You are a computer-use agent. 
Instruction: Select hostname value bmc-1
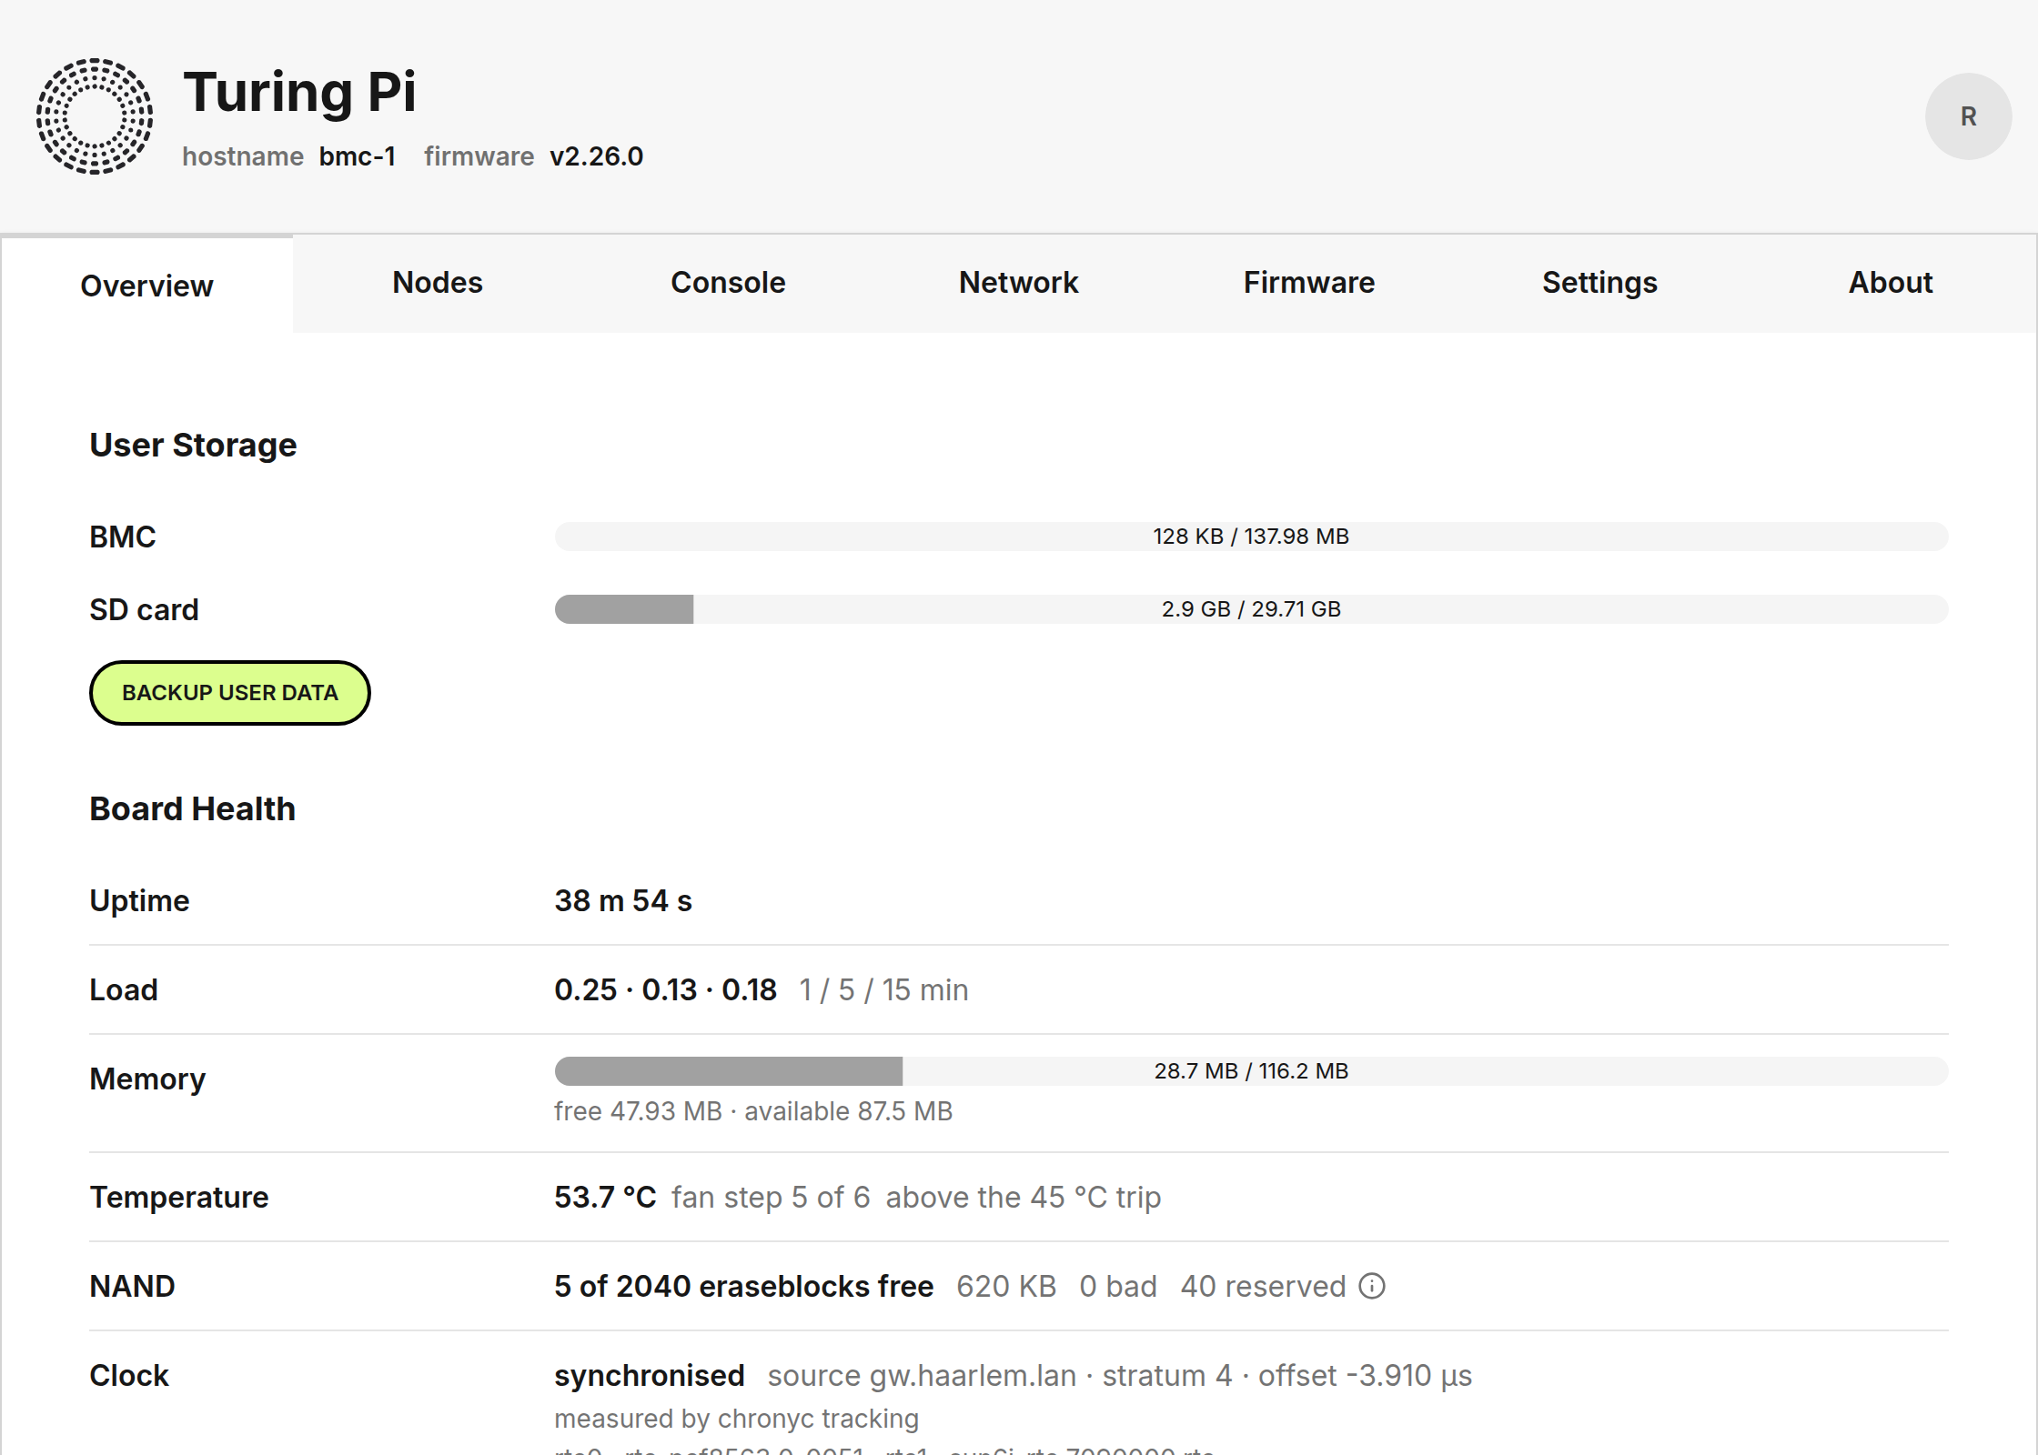pos(358,156)
